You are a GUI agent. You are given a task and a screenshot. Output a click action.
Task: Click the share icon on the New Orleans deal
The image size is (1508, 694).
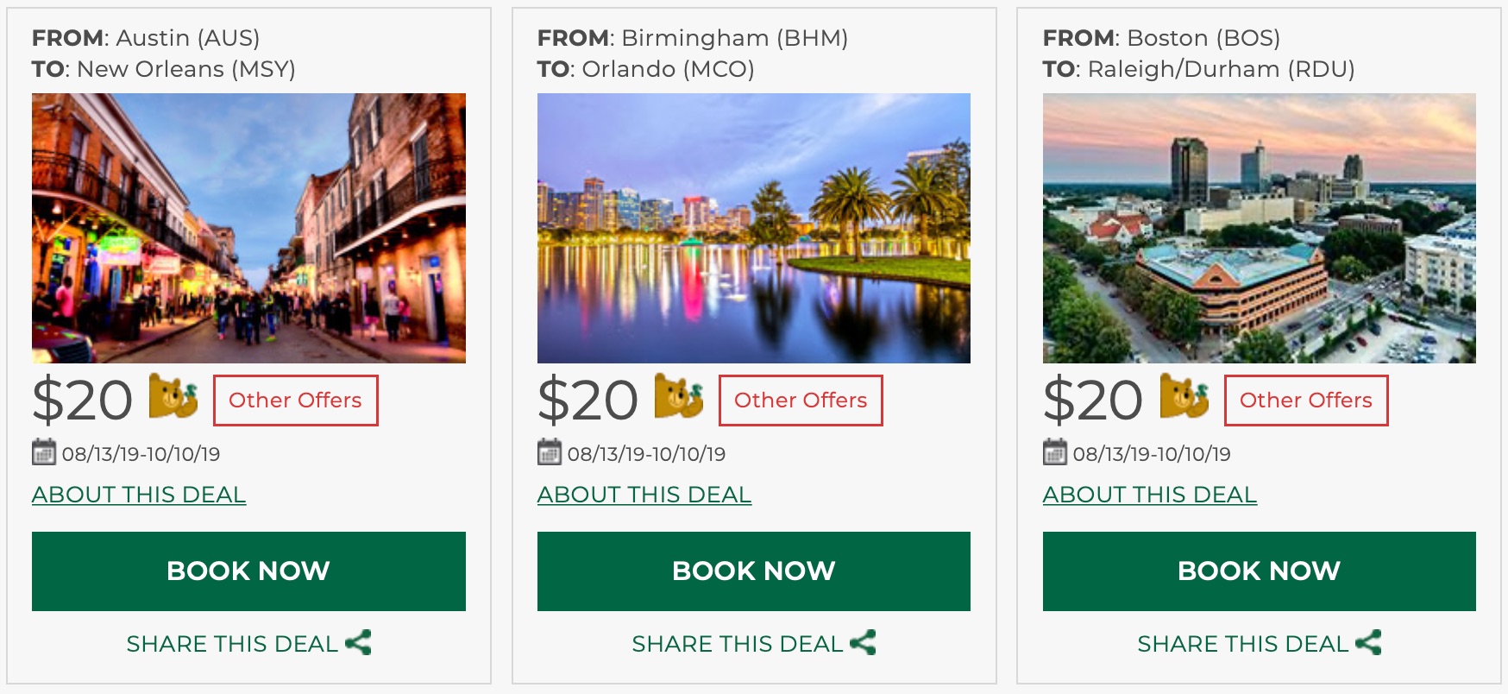(x=358, y=643)
